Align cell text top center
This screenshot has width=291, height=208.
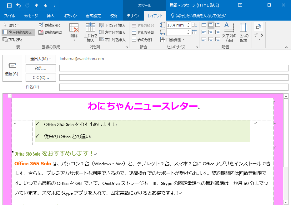[211, 25]
